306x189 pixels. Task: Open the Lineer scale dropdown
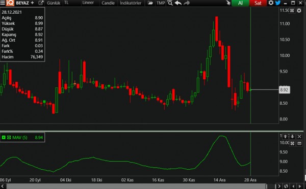click(88, 3)
